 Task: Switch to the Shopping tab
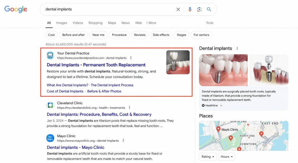coord(95,23)
